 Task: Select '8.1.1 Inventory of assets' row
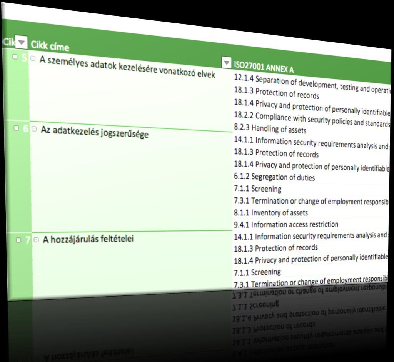click(x=270, y=213)
